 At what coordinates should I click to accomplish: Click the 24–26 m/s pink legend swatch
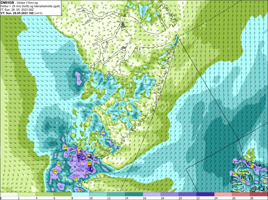(223, 194)
